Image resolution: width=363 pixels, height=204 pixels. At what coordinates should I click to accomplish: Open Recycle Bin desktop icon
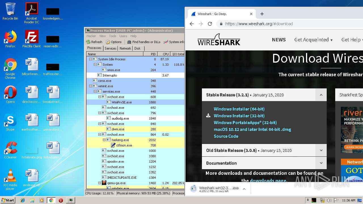[10, 11]
